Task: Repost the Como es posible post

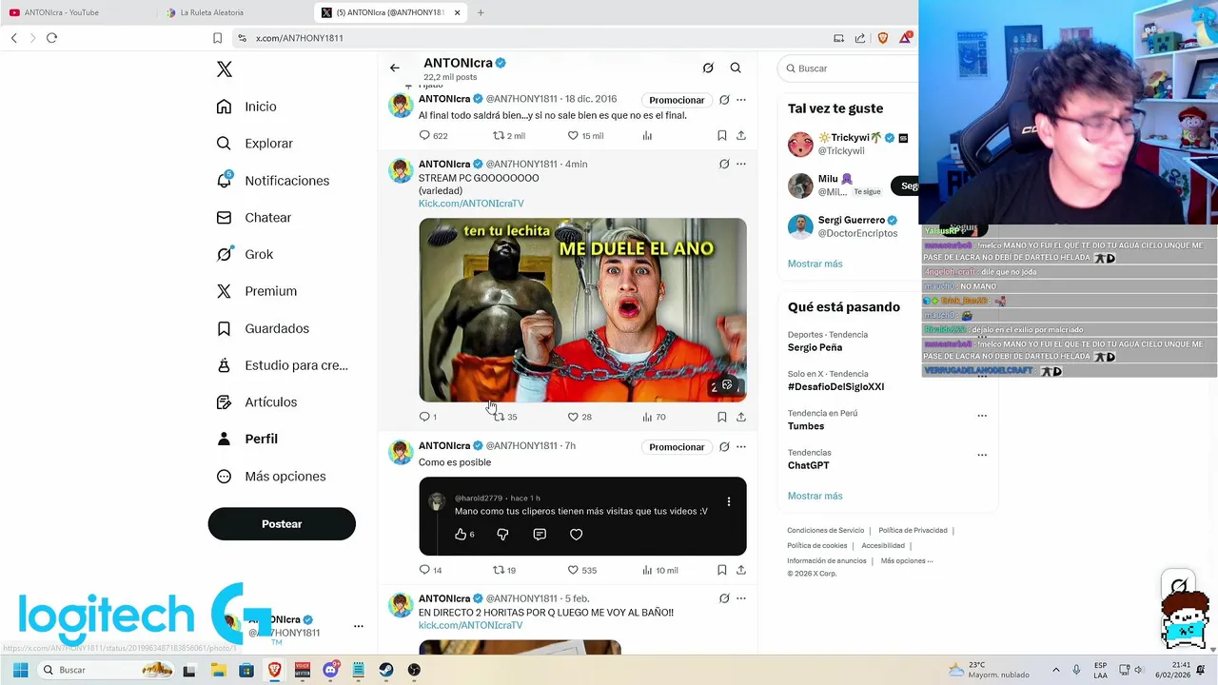Action: pos(504,571)
